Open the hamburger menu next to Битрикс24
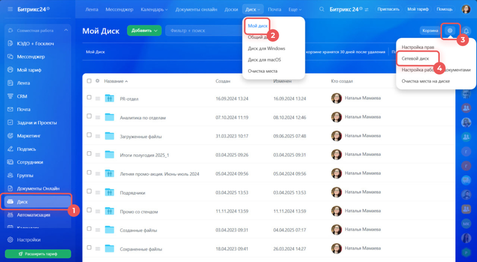The height and width of the screenshot is (262, 477). click(10, 9)
